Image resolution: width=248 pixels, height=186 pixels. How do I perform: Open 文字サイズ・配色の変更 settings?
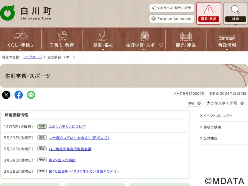tap(171, 8)
